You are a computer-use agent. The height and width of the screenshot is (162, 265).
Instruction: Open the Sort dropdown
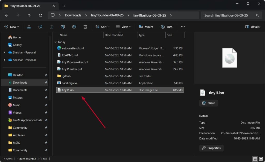click(x=102, y=27)
